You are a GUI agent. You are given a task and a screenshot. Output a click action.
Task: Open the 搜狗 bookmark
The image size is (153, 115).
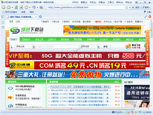pos(31,12)
